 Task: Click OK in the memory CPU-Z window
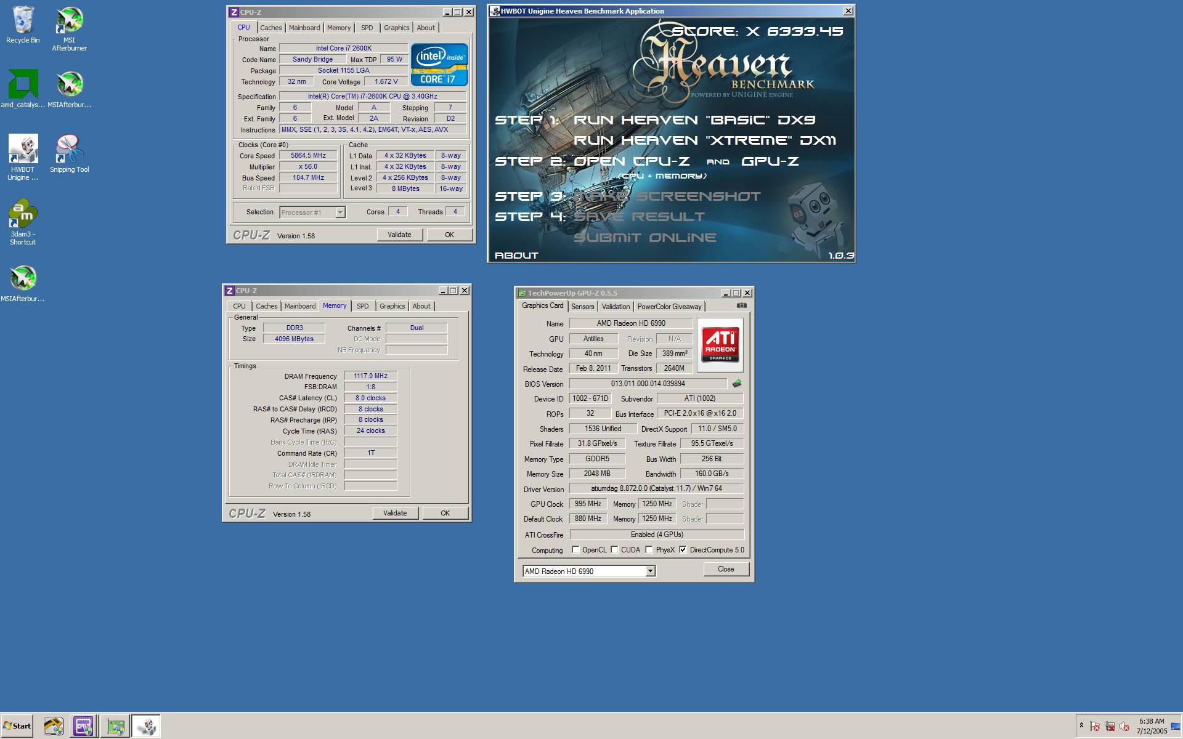click(x=445, y=513)
